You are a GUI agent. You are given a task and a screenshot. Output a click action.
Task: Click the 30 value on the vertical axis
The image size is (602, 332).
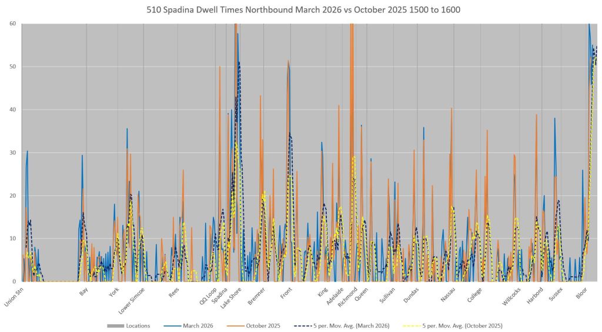tap(12, 153)
